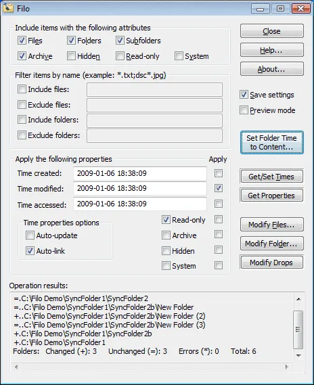314x385 pixels.
Task: Enable the Read-only include attribute checkbox
Action: coord(120,56)
